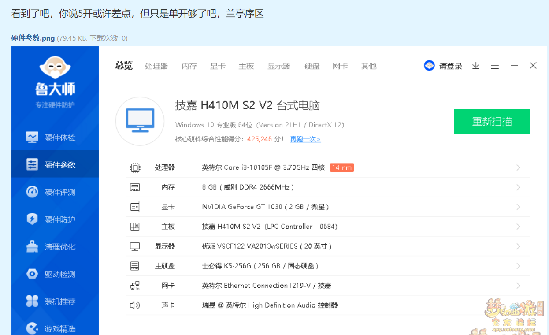This screenshot has height=335, width=549.
Task: Switch to the 显示器 tab
Action: coord(279,66)
